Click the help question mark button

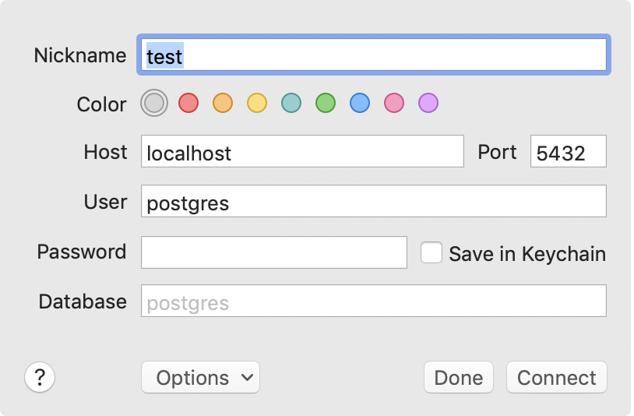click(40, 378)
